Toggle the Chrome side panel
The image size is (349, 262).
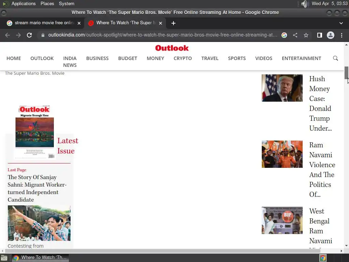point(320,35)
